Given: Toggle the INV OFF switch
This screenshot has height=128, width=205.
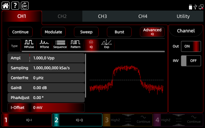Looking at the screenshot, I should point(191,61).
